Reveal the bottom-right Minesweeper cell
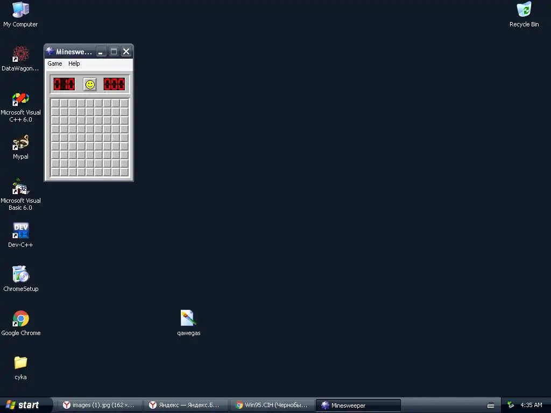 click(x=124, y=172)
